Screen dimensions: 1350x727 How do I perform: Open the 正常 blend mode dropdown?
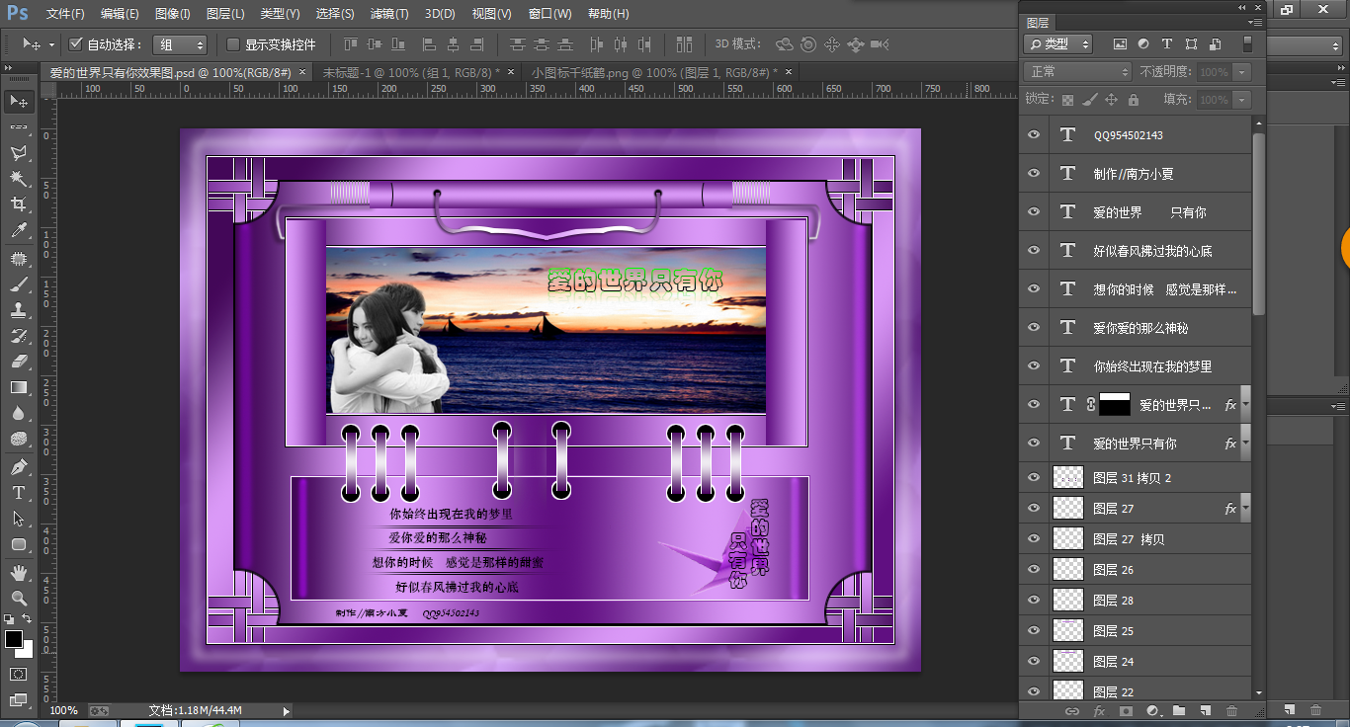click(1077, 72)
